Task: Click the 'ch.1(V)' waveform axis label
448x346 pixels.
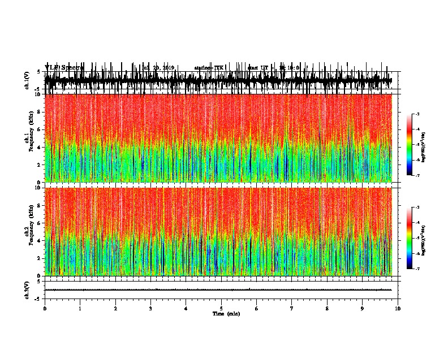Action: pyautogui.click(x=27, y=80)
